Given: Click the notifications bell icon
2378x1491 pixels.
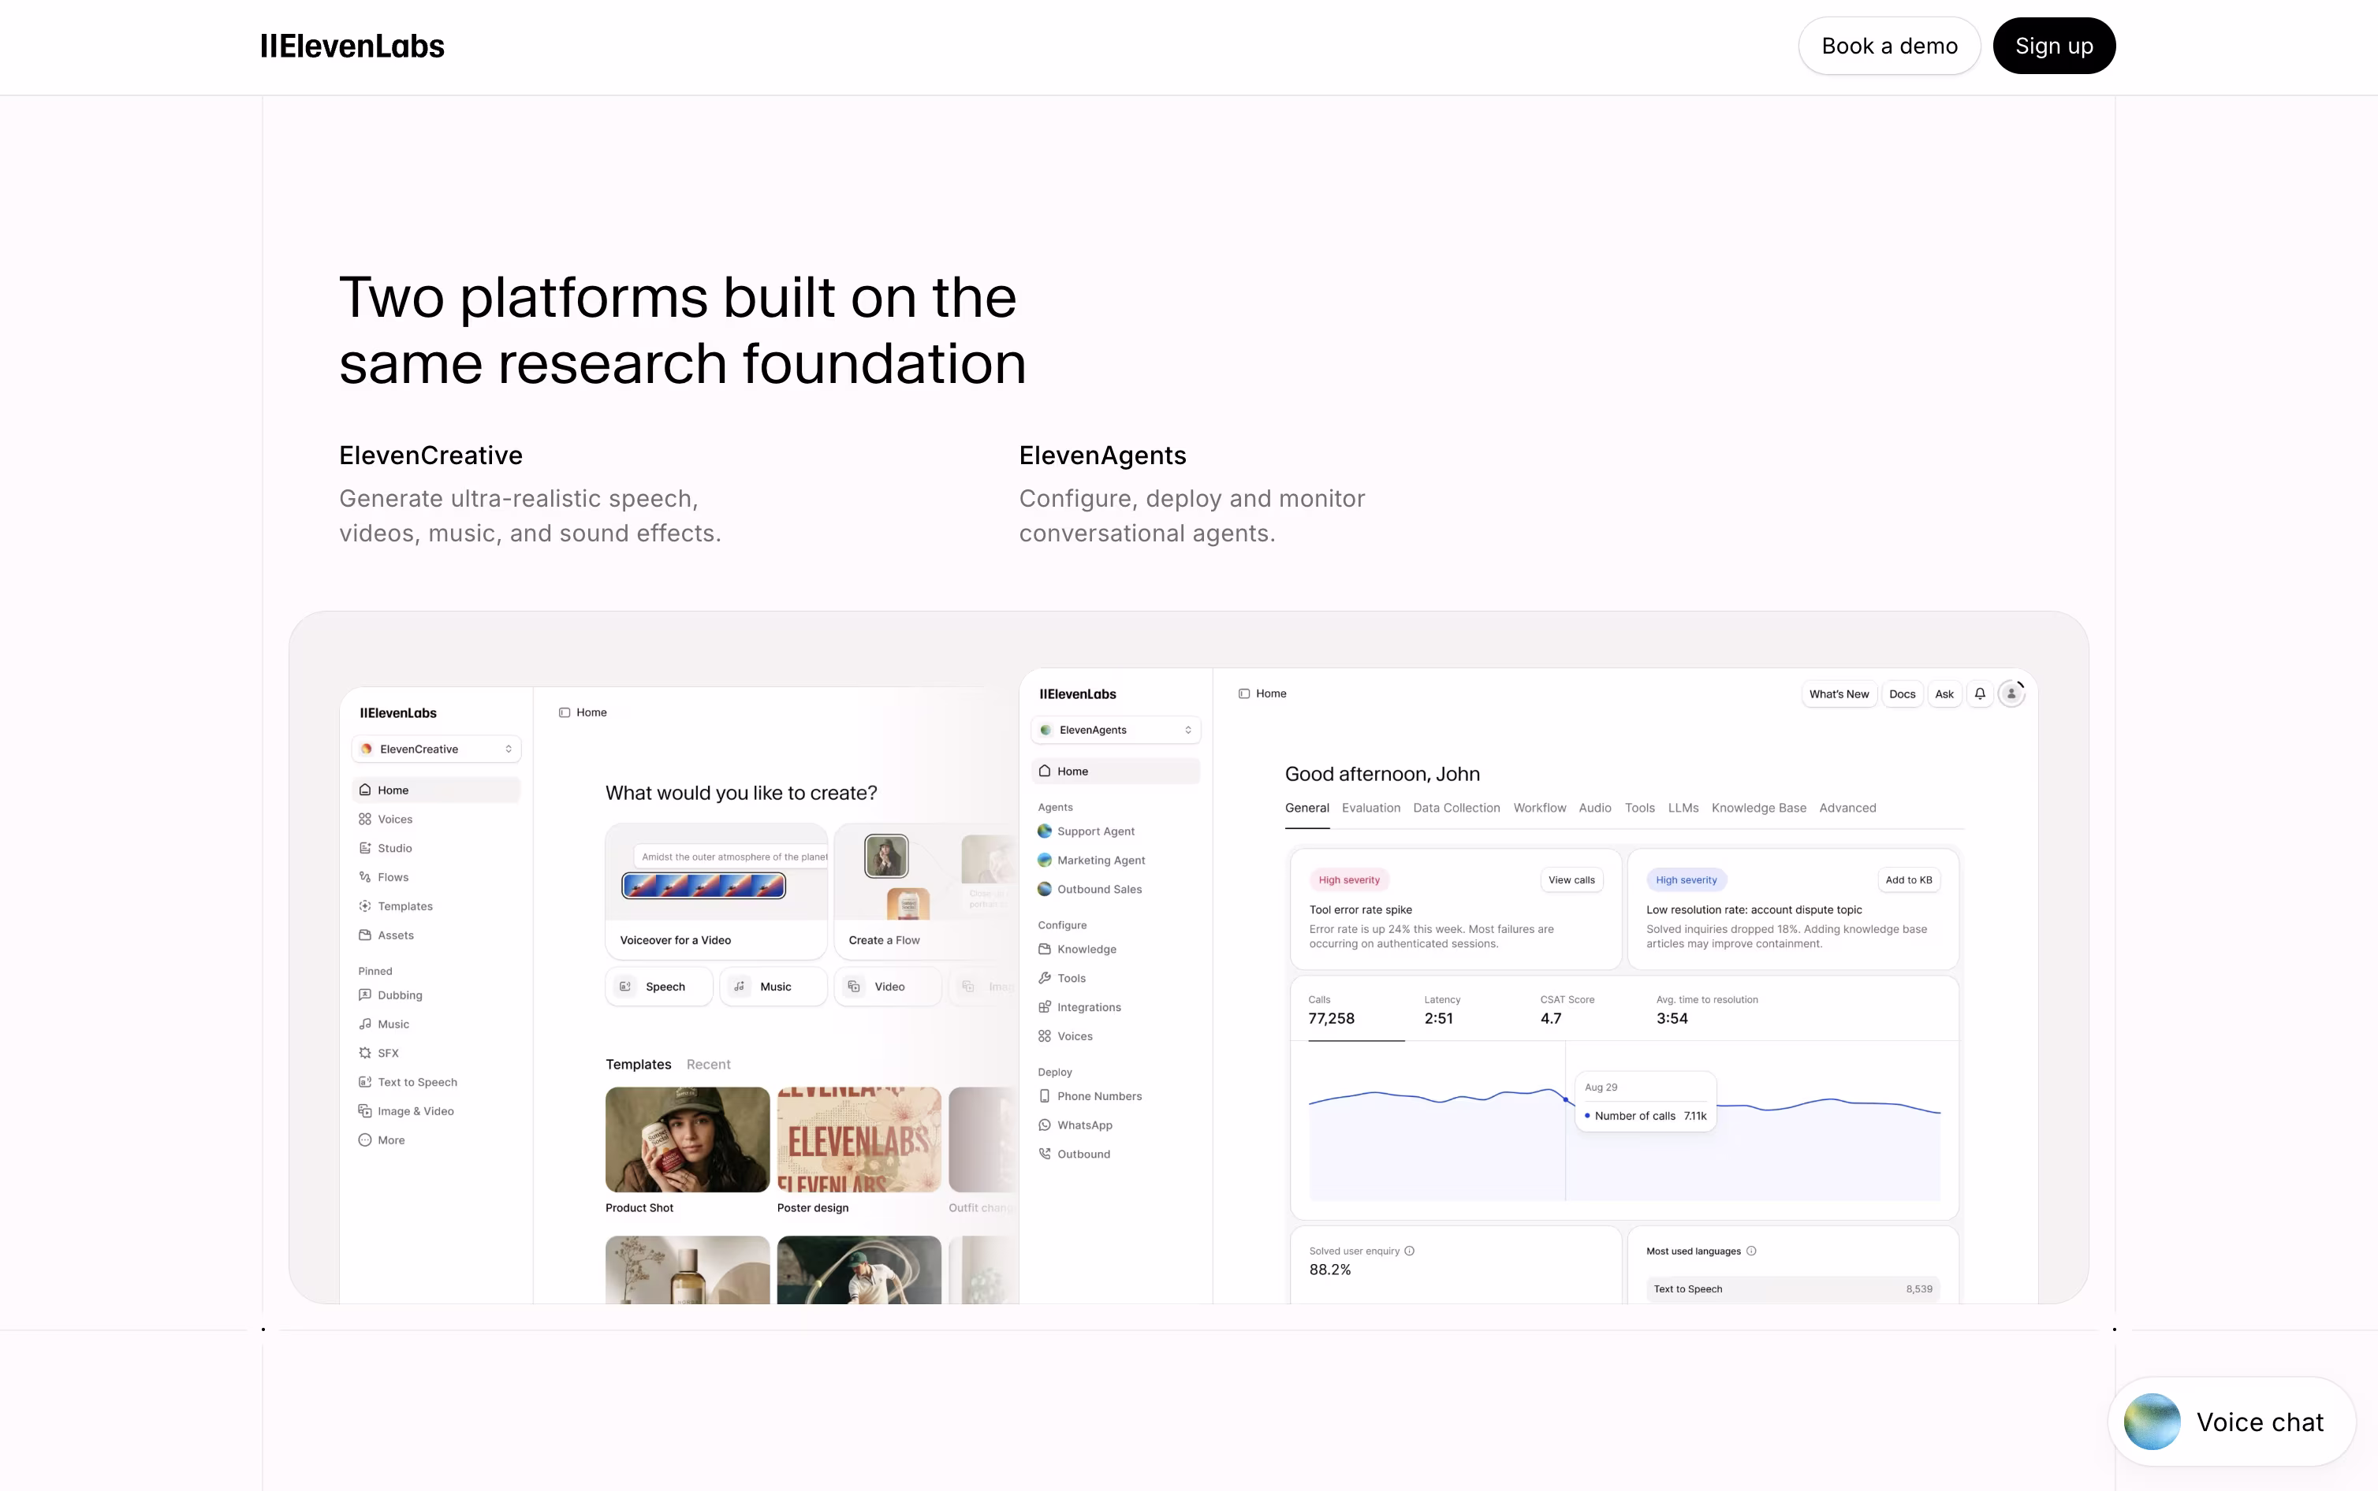Looking at the screenshot, I should click(x=1980, y=694).
